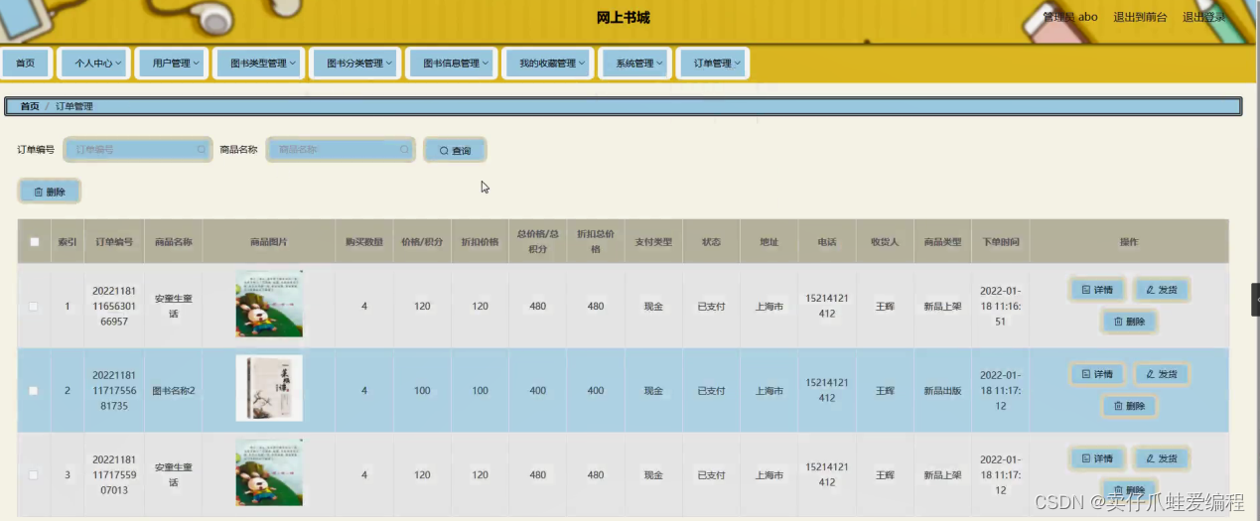This screenshot has height=521, width=1260.
Task: Expand the 订单管理 dropdown menu
Action: (713, 63)
